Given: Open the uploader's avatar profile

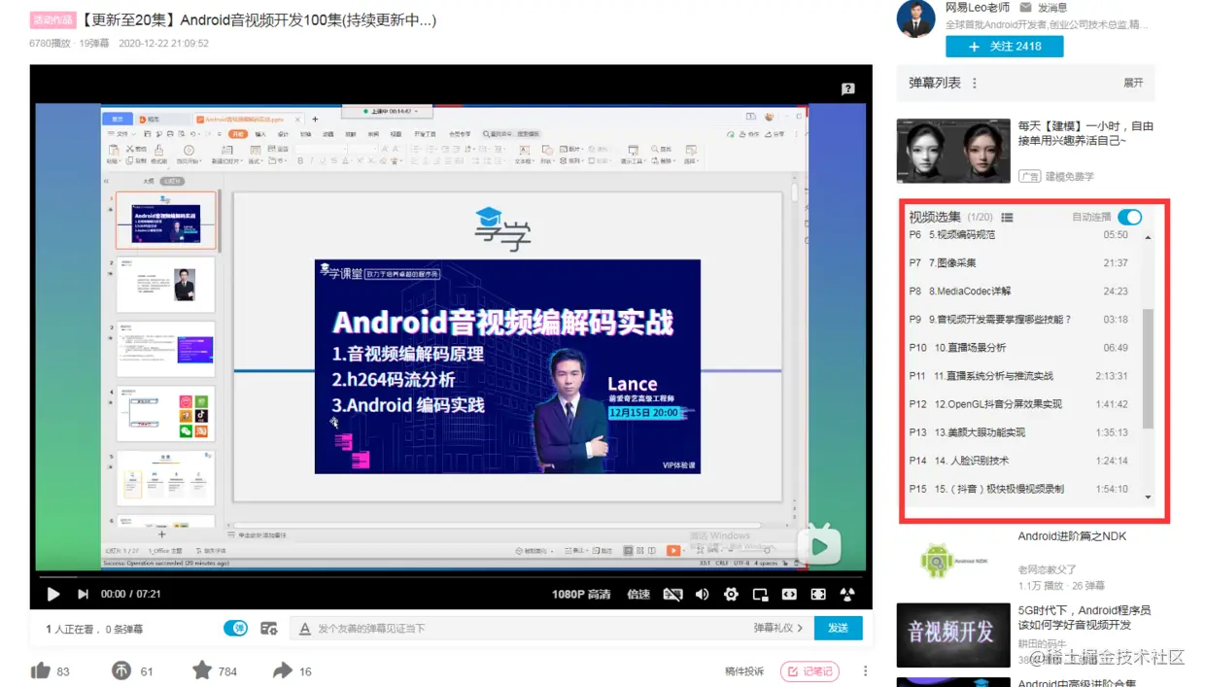Looking at the screenshot, I should coord(915,18).
